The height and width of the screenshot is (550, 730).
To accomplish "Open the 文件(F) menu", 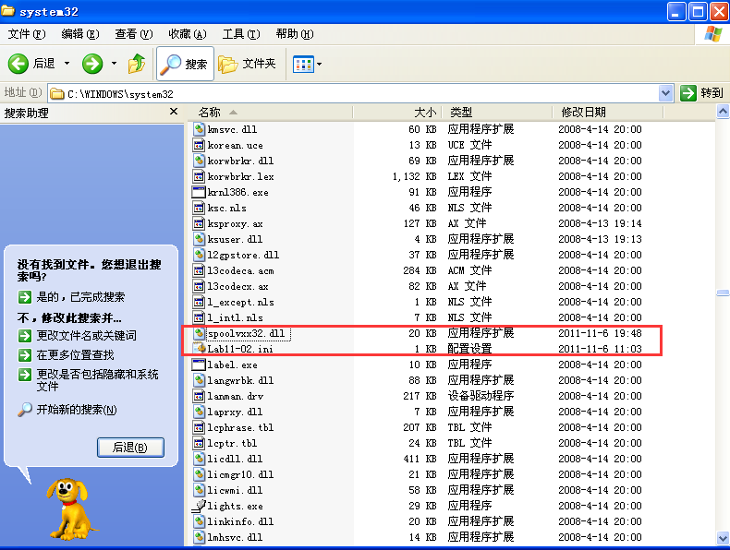I will click(x=27, y=34).
